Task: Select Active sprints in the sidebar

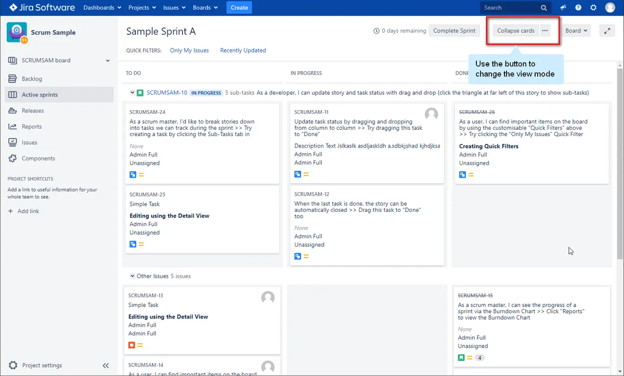Action: pos(59,95)
